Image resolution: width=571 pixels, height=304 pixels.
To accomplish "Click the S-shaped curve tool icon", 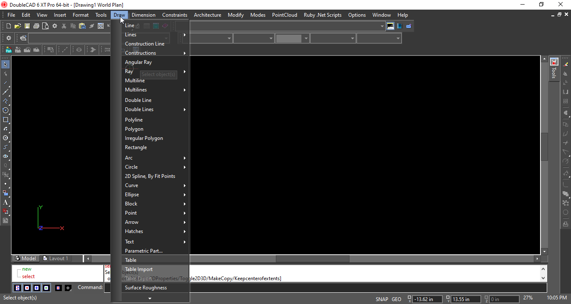I will [6, 147].
